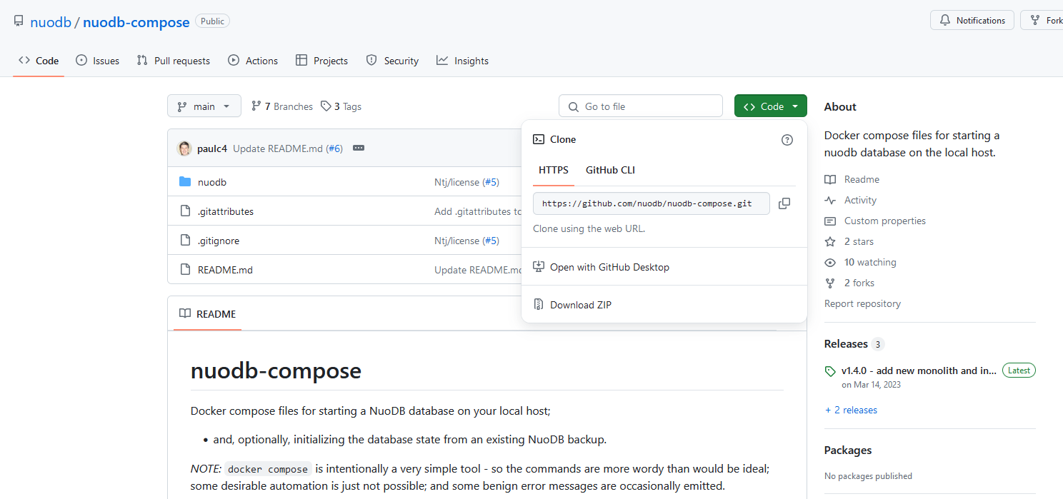Click the Latest release badge
Screen dimensions: 1063x499
click(1019, 370)
